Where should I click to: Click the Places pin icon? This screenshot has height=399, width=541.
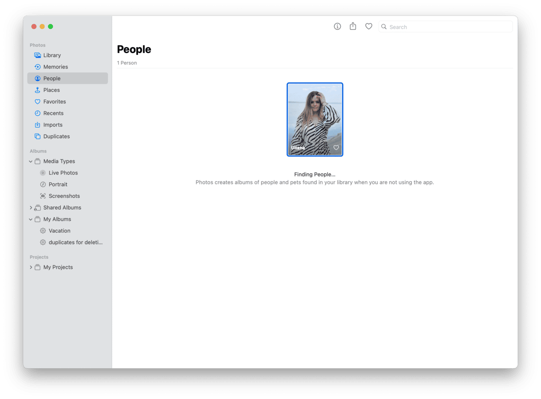37,90
